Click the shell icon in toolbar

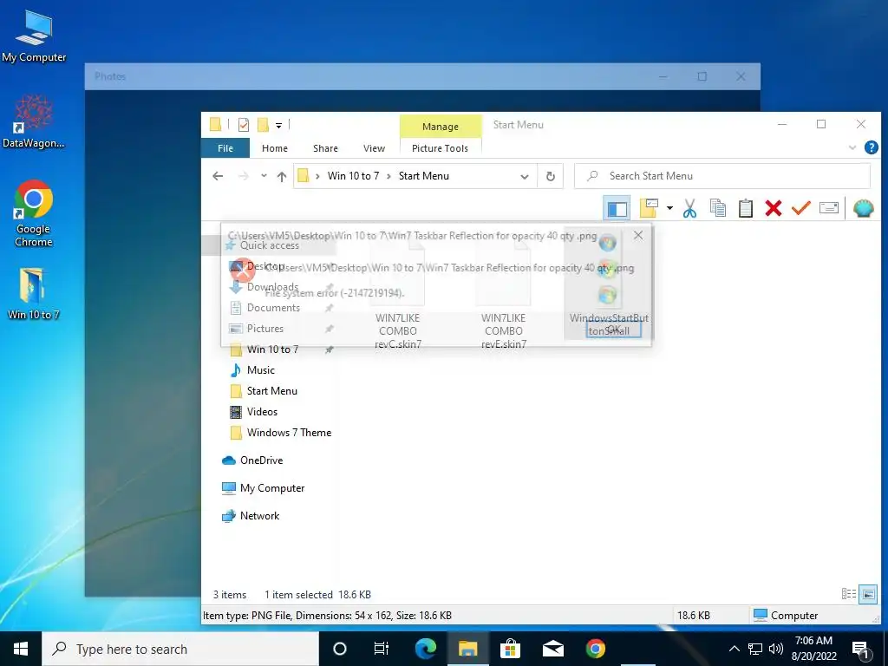[x=863, y=208]
